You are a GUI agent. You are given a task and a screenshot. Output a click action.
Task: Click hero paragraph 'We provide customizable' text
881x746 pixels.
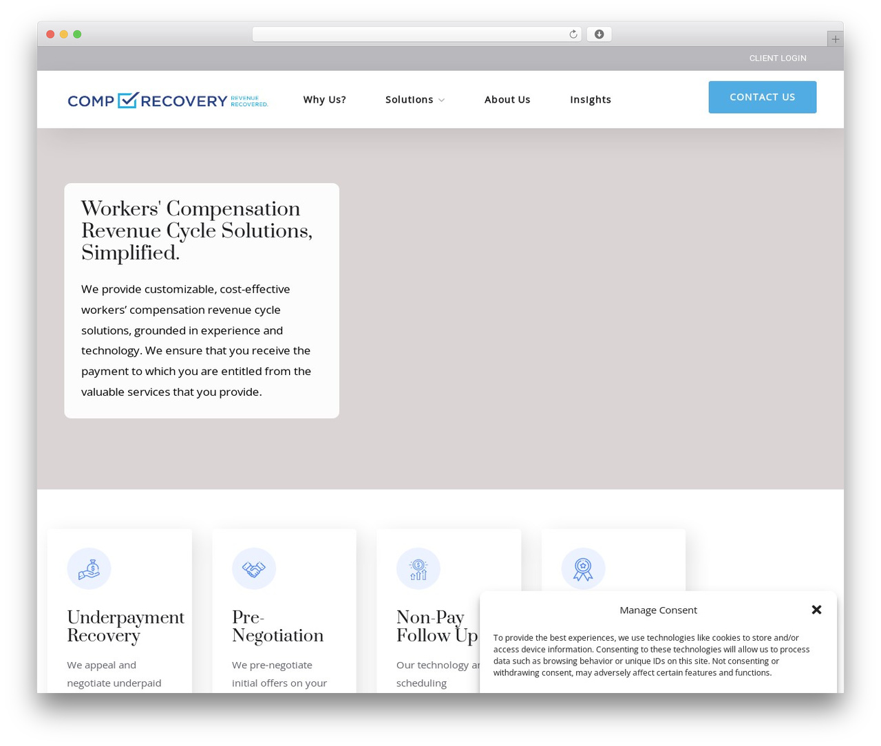[x=196, y=341]
